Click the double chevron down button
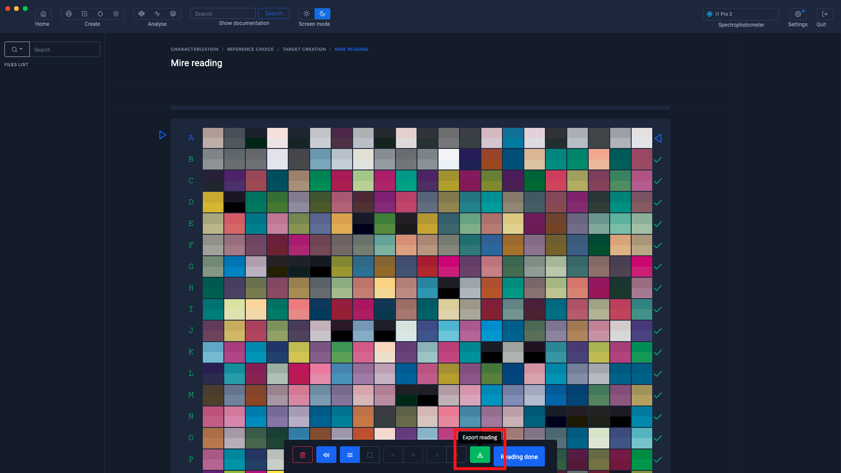 click(456, 455)
